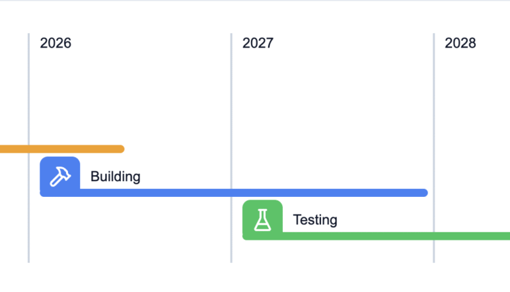Image resolution: width=510 pixels, height=292 pixels.
Task: Click where orange bar crosses 2026 gridline
Action: pos(29,149)
